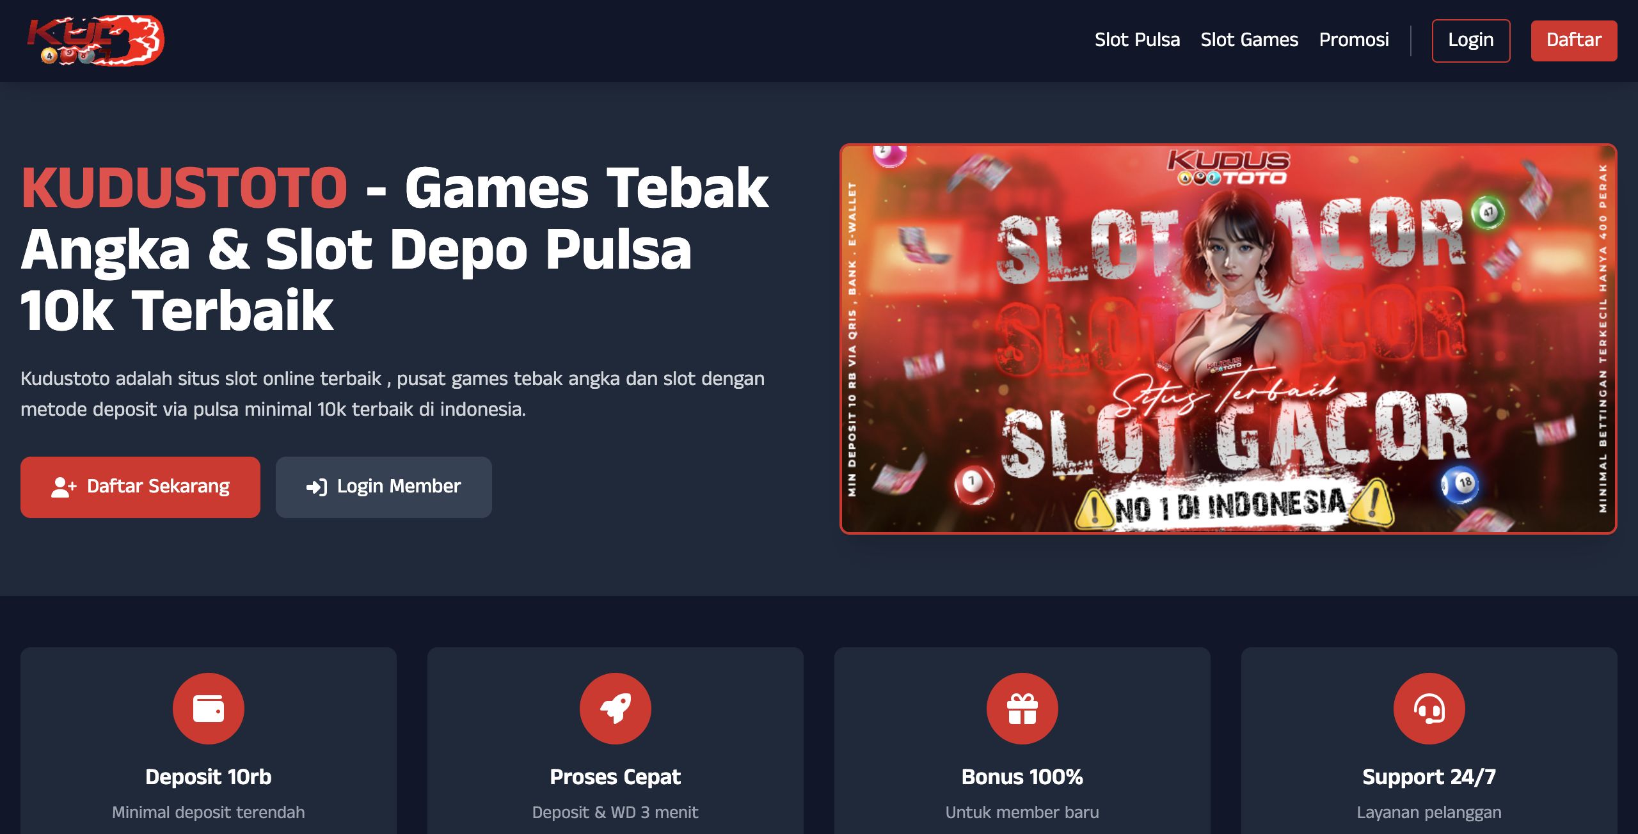
Task: Click the add-user icon on Daftar Sekarang
Action: [x=63, y=487]
